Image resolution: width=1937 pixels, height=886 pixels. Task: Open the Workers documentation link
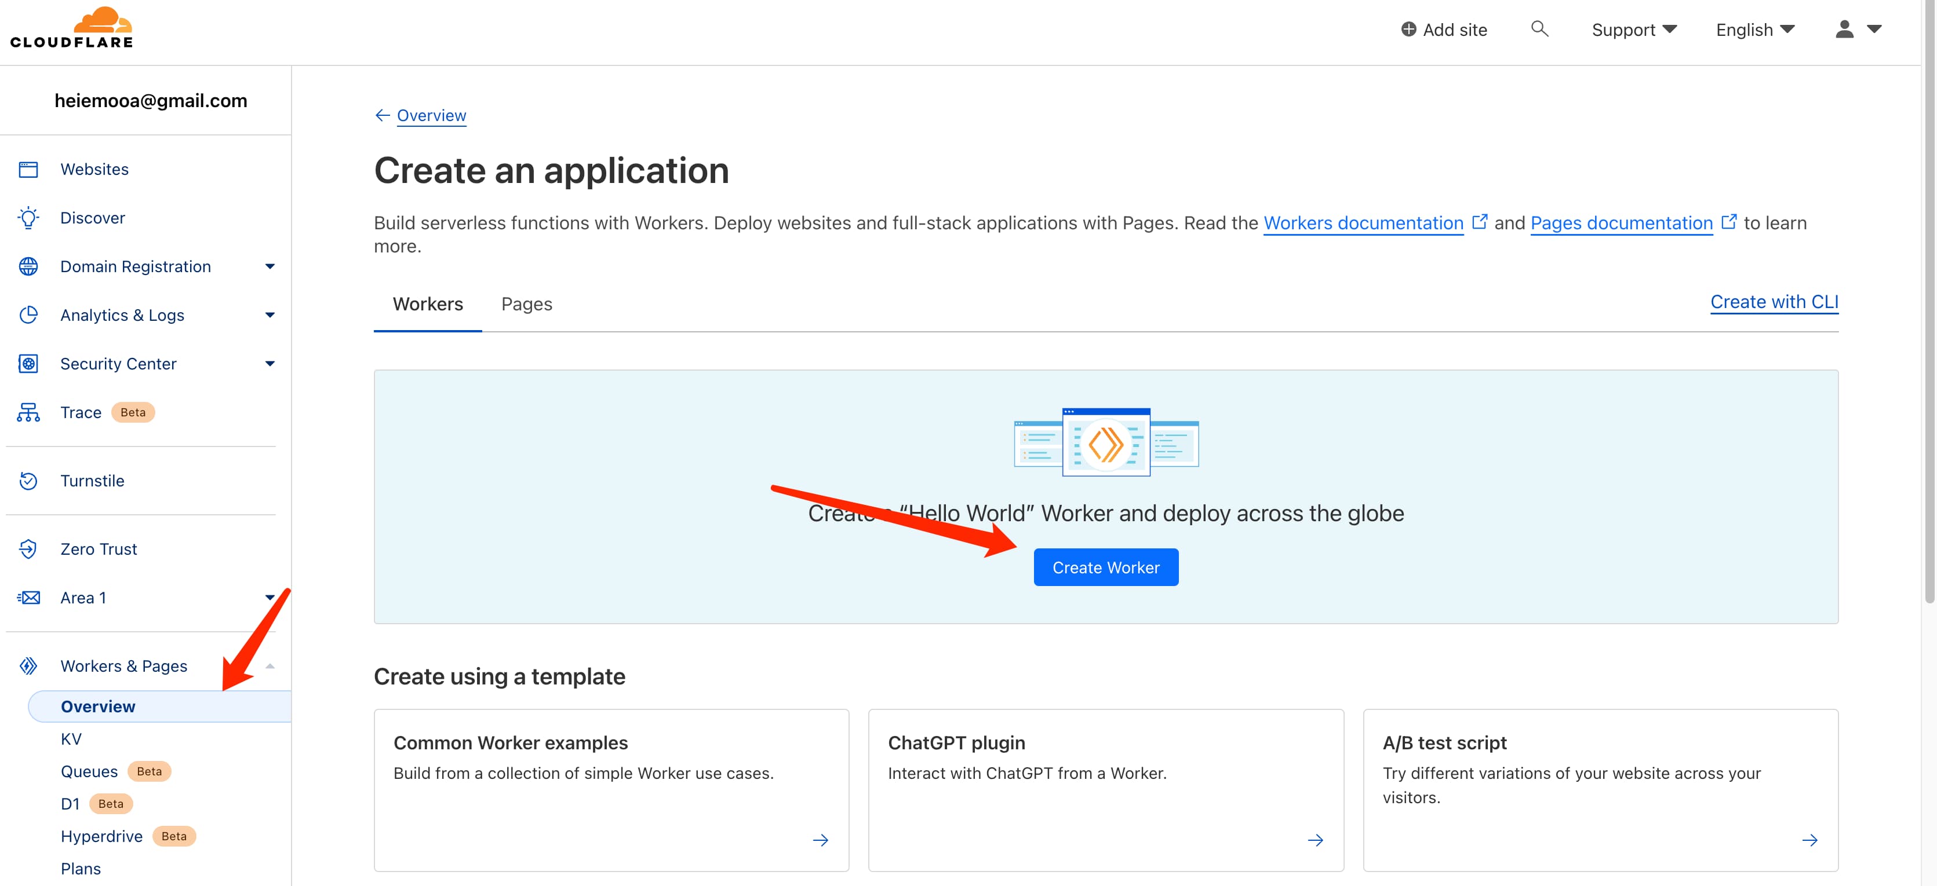(1363, 222)
